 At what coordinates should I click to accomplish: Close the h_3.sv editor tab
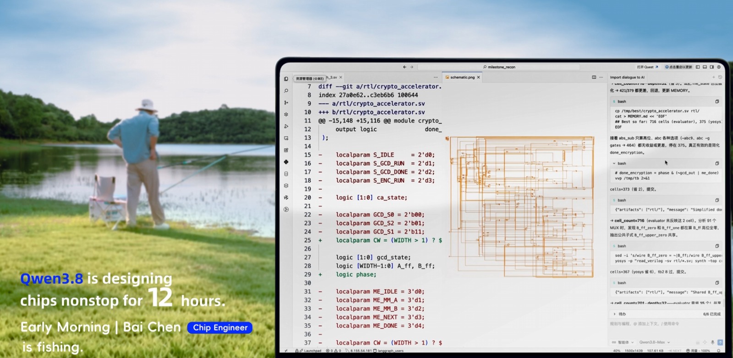[341, 77]
